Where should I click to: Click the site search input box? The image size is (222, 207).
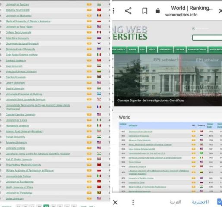(x=207, y=38)
